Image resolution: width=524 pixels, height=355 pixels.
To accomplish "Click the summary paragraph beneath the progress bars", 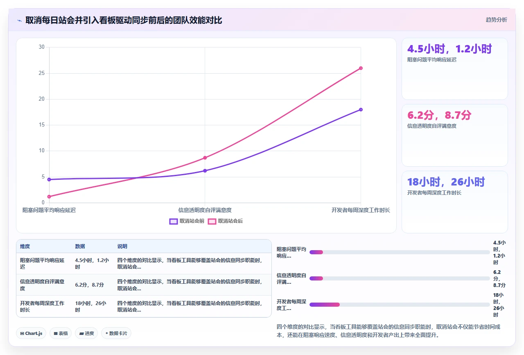I will (389, 331).
